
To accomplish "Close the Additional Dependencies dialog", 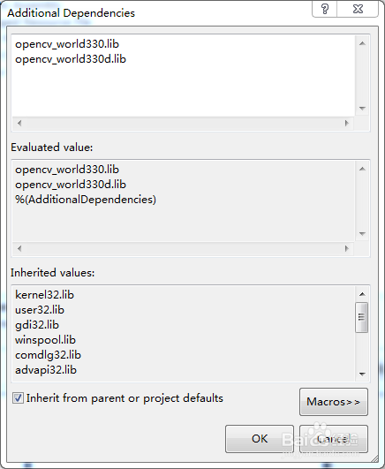I will (358, 9).
